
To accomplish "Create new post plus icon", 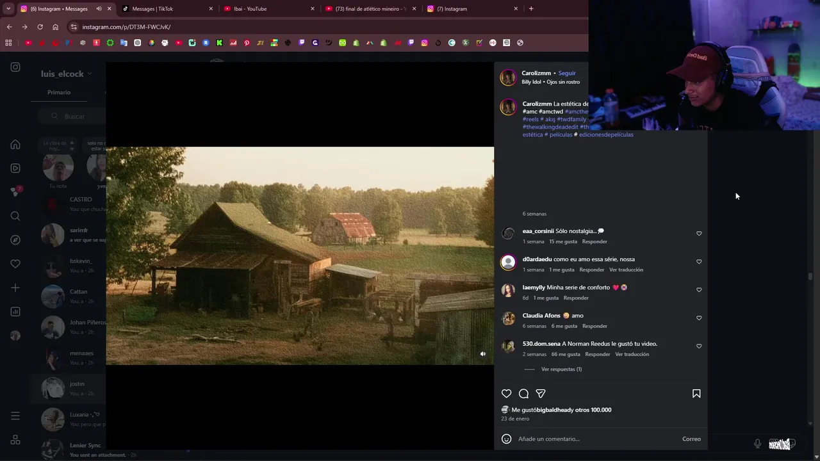I will (15, 287).
